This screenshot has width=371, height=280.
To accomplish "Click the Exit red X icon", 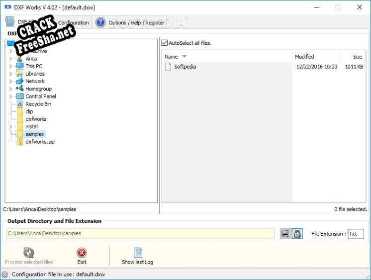I will 82,253.
